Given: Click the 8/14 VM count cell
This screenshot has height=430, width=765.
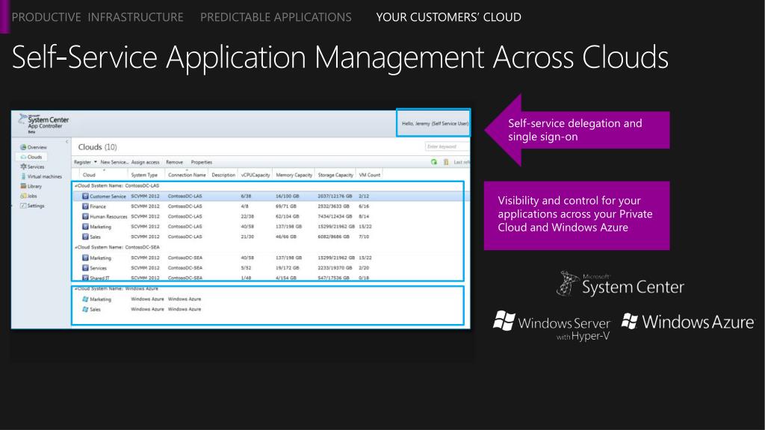Looking at the screenshot, I should tap(364, 217).
